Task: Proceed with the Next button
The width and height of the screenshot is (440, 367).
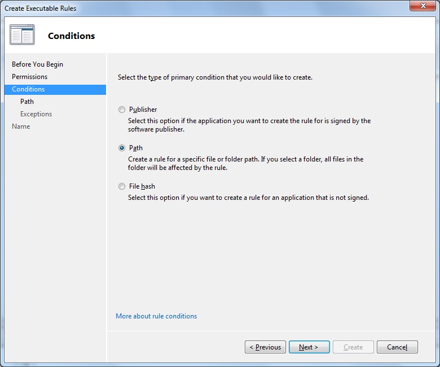Action: pyautogui.click(x=309, y=347)
